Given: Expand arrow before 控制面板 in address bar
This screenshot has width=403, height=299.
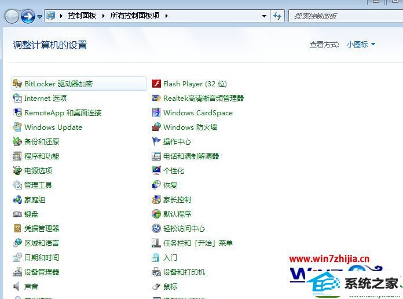Looking at the screenshot, I should coord(61,16).
